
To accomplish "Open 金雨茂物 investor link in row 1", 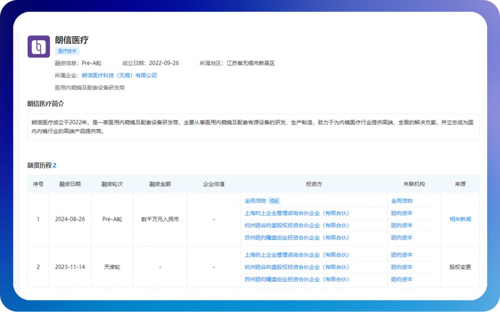I will (x=255, y=201).
